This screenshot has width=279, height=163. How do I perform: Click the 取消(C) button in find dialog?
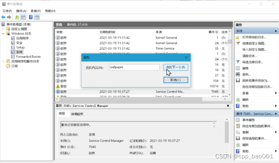pos(176,80)
